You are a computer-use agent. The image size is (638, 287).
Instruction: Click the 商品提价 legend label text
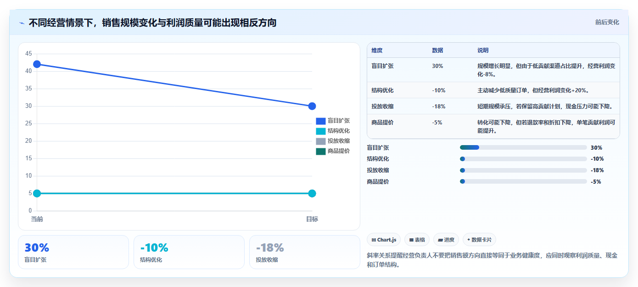pyautogui.click(x=339, y=151)
